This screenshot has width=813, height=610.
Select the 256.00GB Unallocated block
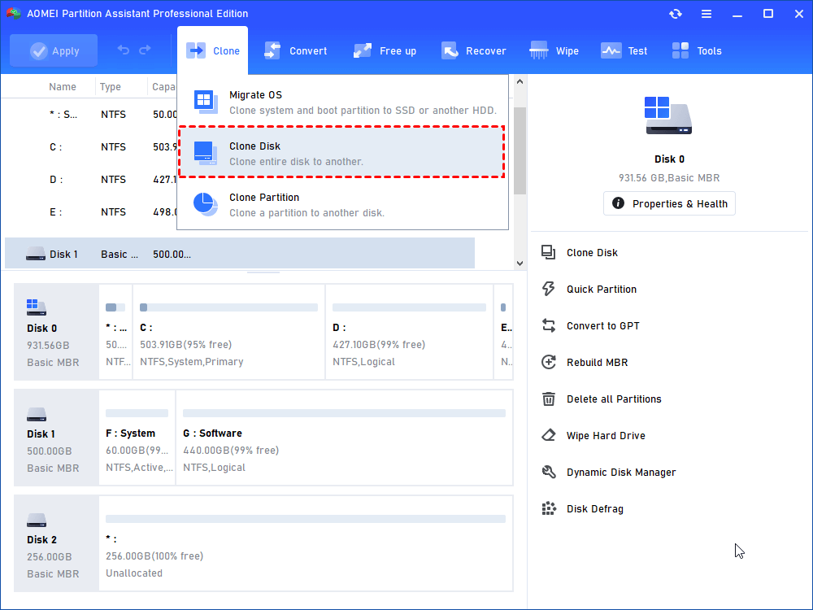pyautogui.click(x=306, y=543)
